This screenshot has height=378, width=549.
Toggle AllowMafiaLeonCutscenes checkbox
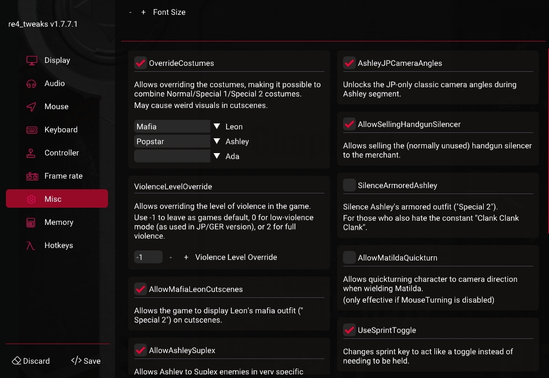pos(141,289)
